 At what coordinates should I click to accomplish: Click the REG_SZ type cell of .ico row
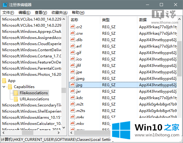(109, 59)
